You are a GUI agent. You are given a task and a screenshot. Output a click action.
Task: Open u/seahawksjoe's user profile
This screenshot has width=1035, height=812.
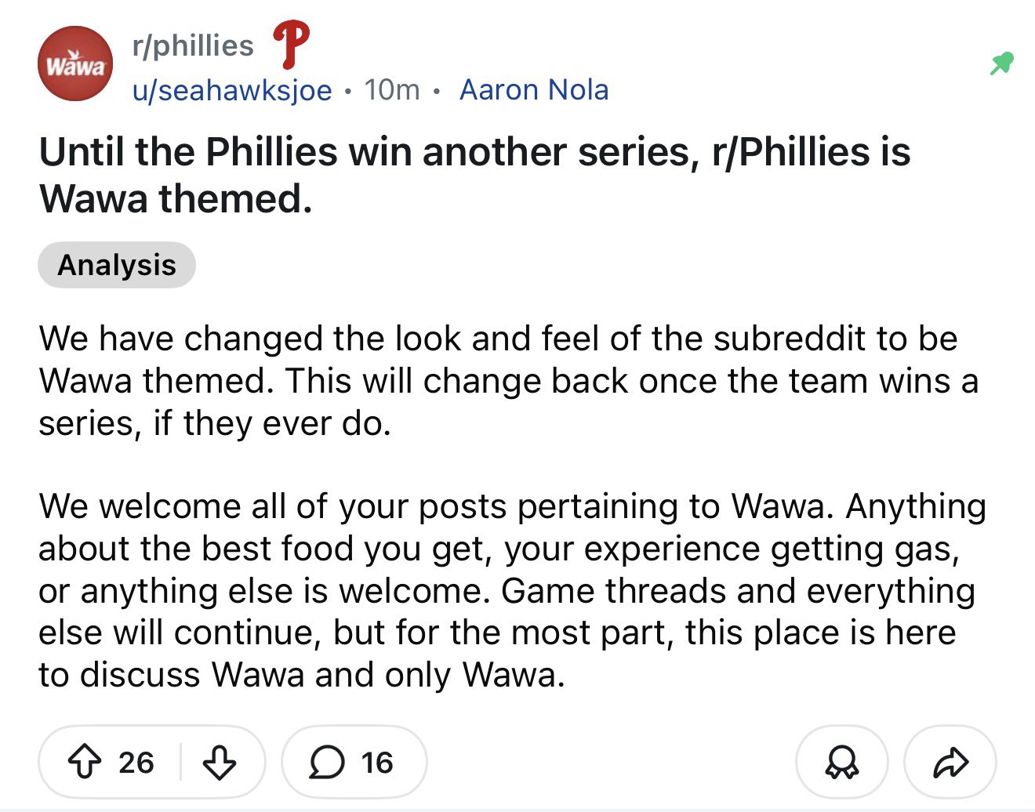pos(232,90)
